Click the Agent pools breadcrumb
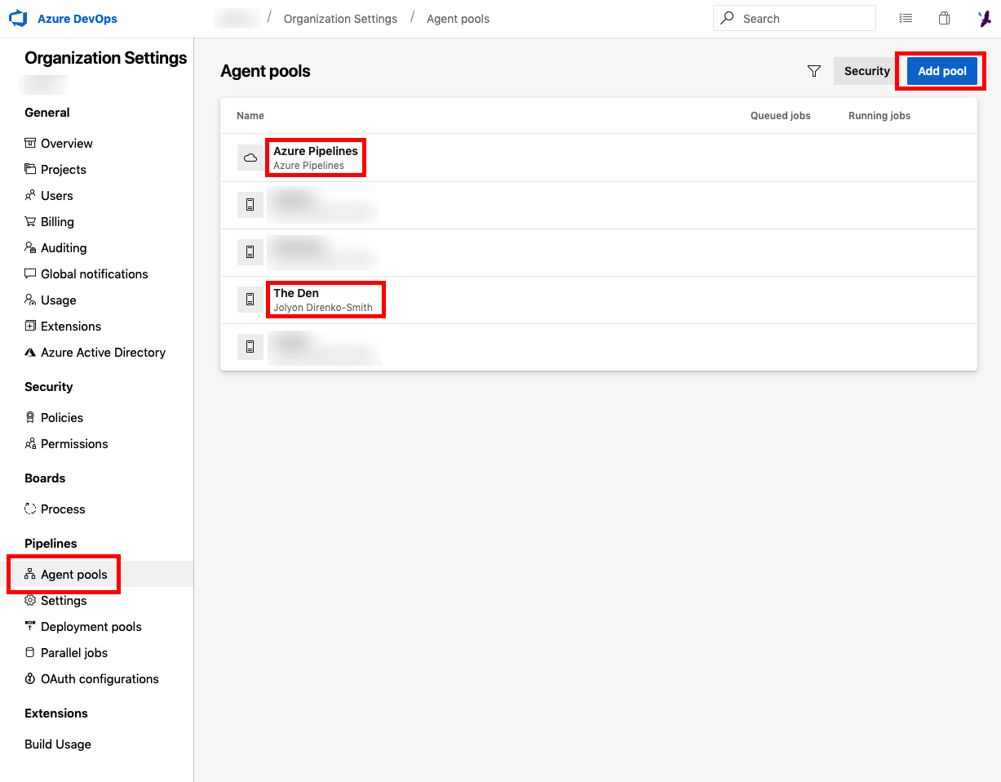1001x782 pixels. click(x=458, y=19)
